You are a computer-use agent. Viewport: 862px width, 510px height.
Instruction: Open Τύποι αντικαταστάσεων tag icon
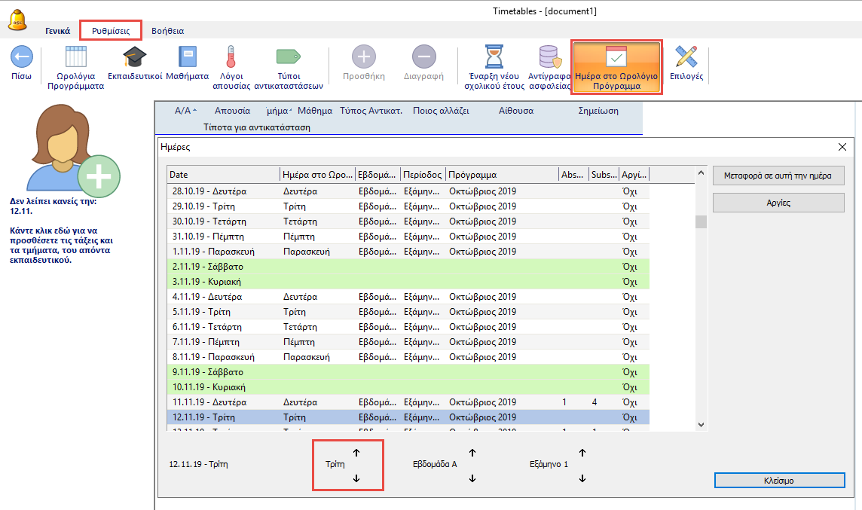289,57
